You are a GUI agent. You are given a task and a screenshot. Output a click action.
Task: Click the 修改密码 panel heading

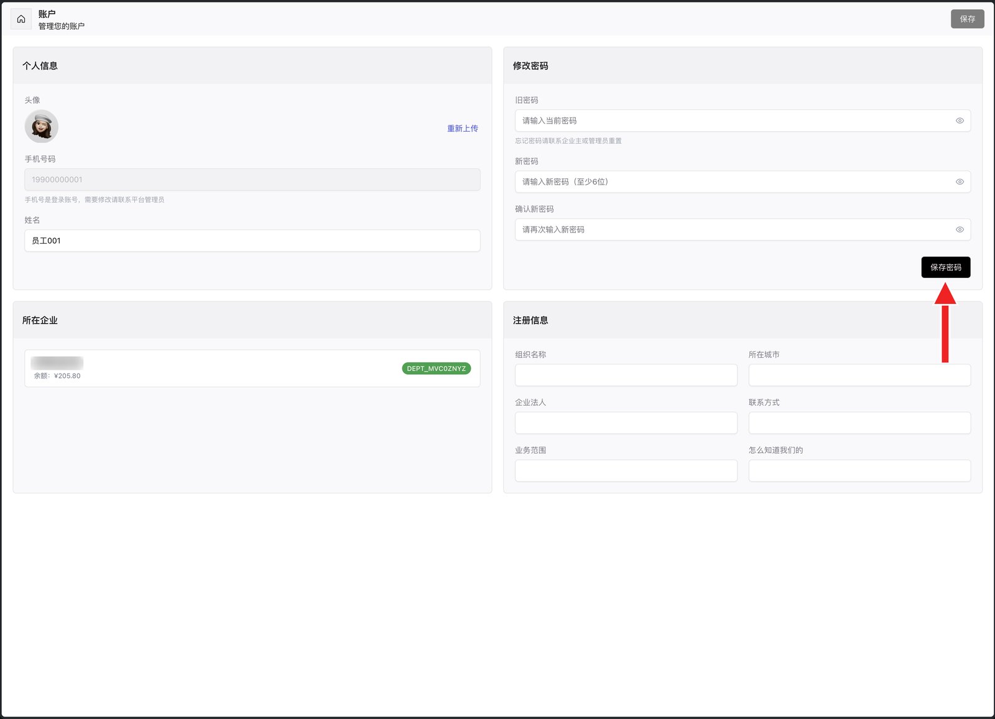point(530,66)
